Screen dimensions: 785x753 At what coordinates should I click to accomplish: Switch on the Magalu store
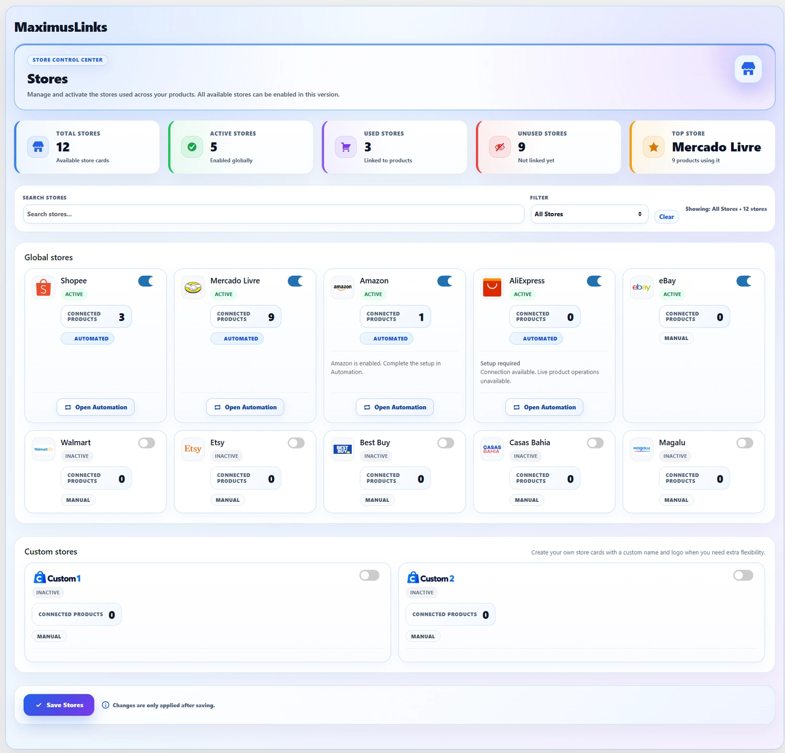pos(745,443)
